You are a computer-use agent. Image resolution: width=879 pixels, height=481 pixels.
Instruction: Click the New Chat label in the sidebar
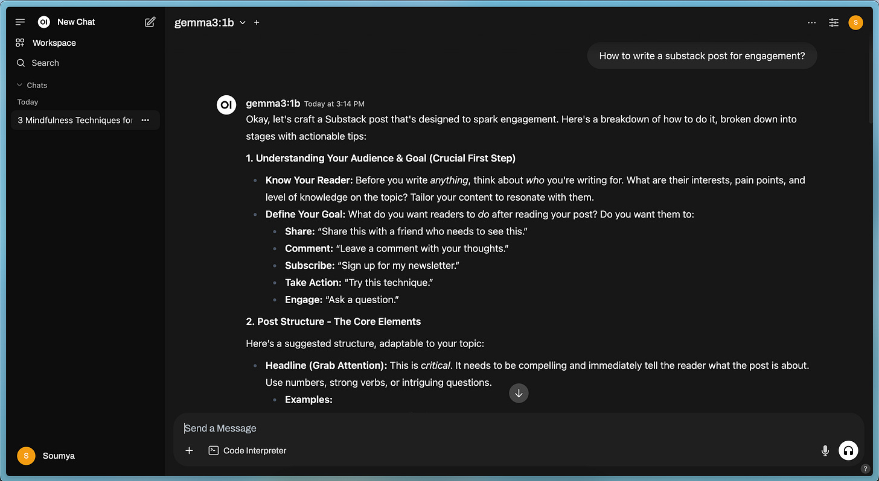tap(76, 22)
